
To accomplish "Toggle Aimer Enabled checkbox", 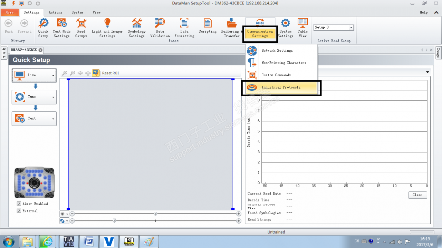I will coord(19,204).
